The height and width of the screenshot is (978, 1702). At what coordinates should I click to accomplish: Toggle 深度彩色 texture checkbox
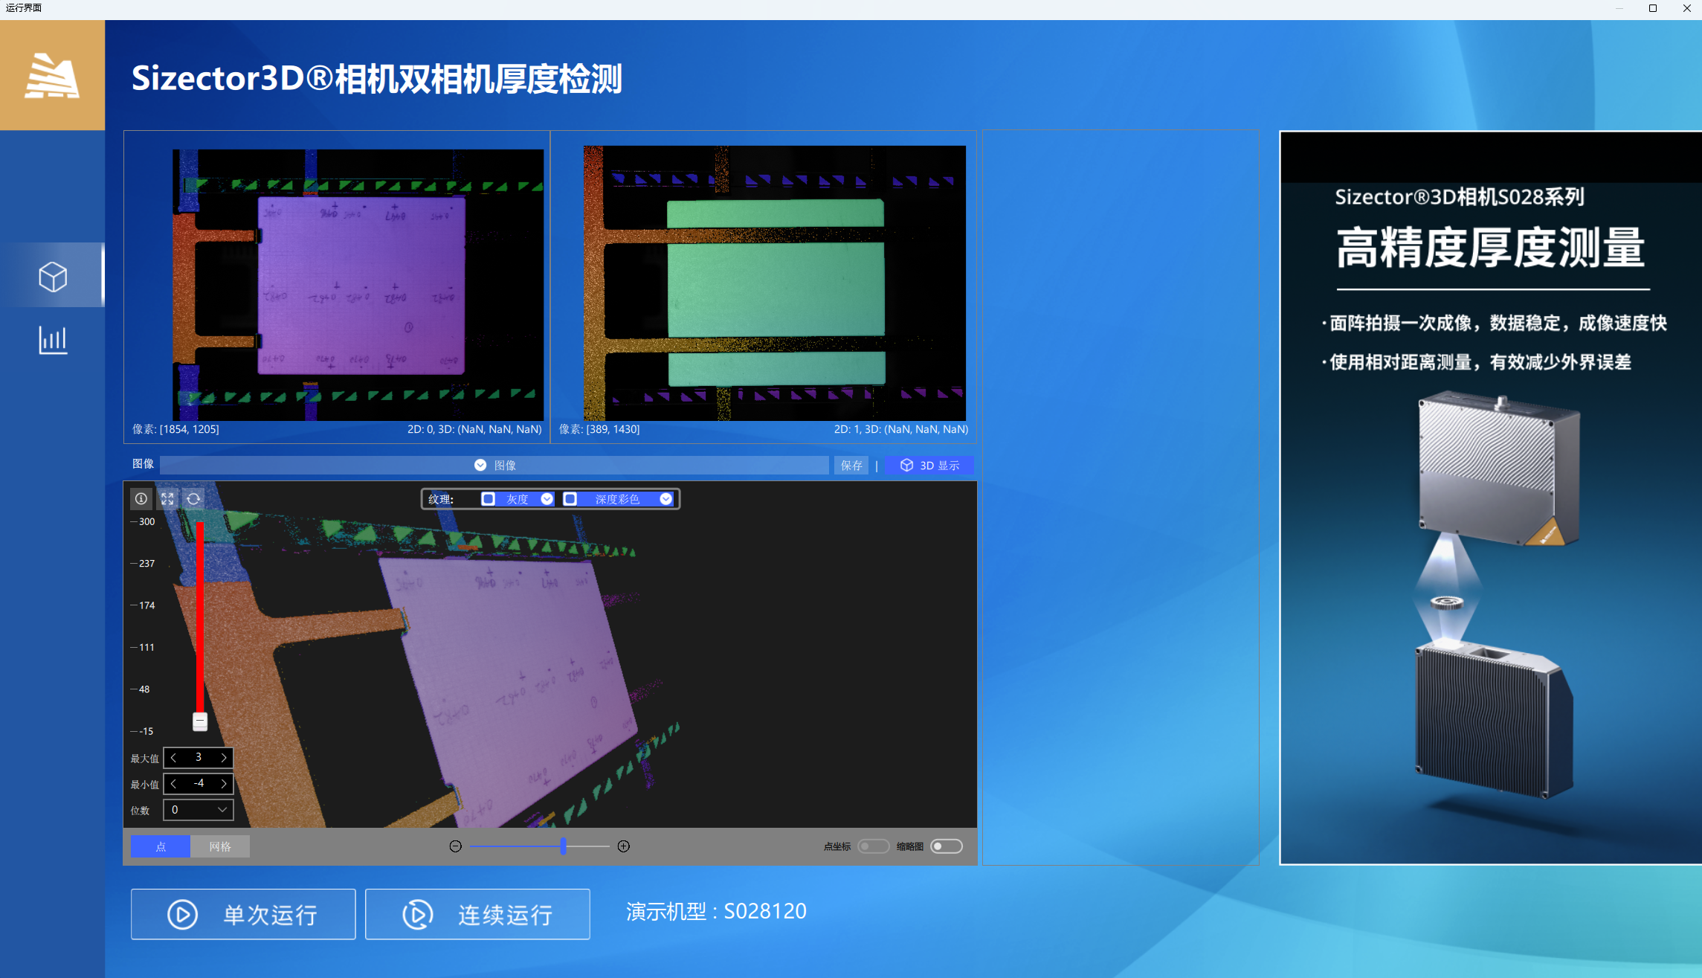tap(570, 499)
